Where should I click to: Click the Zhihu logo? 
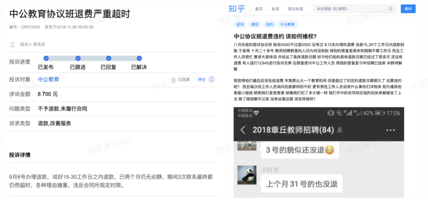coord(238,9)
